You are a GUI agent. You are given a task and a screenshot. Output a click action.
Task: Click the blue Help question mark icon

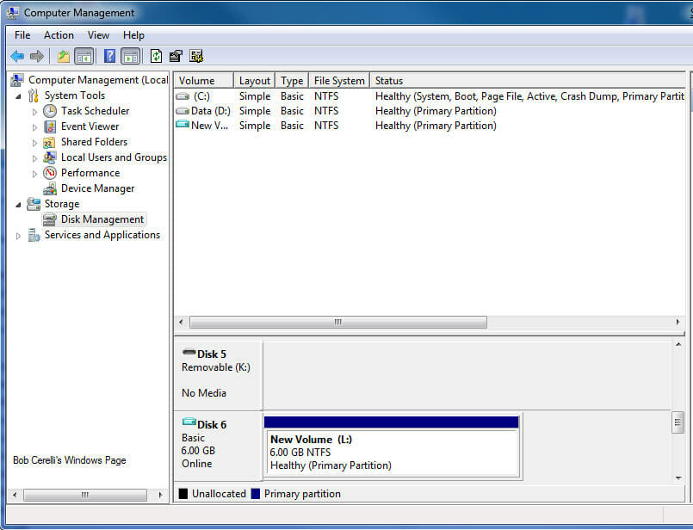point(109,57)
